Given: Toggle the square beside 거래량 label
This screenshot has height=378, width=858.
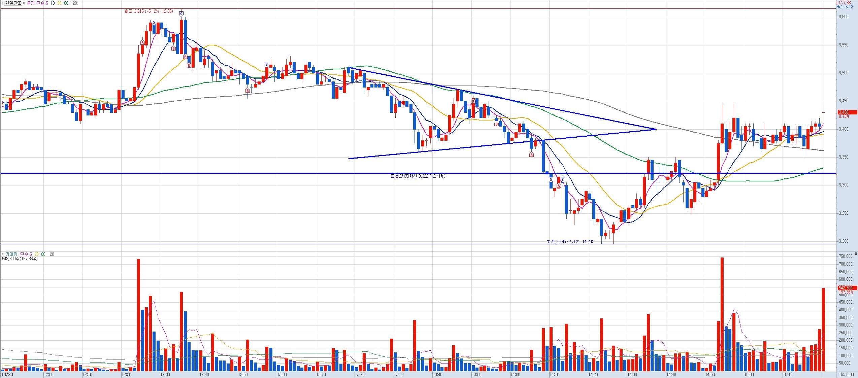Looking at the screenshot, I should tap(3, 254).
